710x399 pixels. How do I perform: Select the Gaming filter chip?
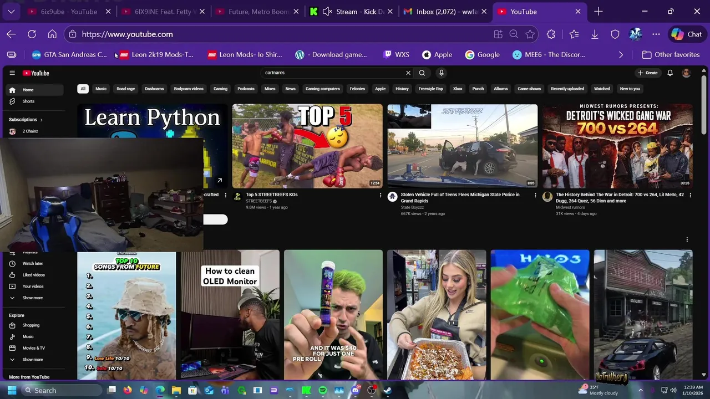pos(221,89)
